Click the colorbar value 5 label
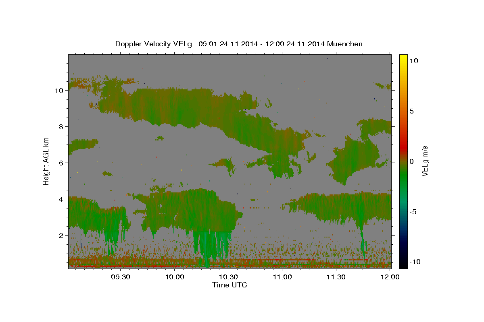484x322 pixels. coord(411,111)
